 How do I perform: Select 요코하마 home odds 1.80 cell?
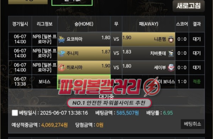pos(84,39)
